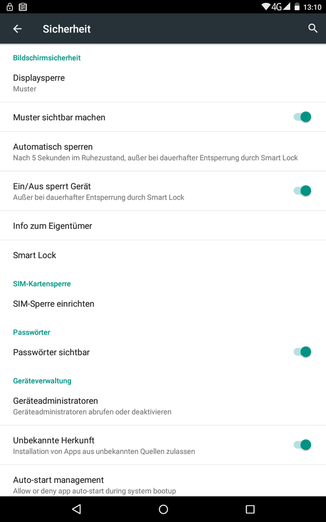The image size is (326, 522).
Task: Open Smart Lock settings
Action: (163, 255)
